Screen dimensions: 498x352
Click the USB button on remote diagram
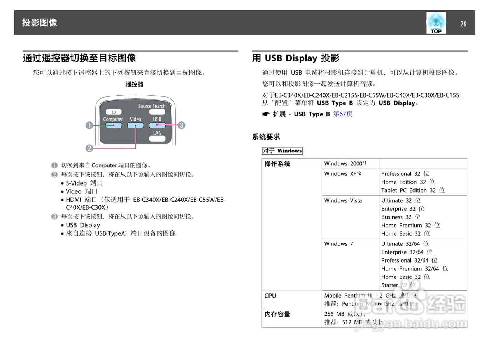point(157,125)
